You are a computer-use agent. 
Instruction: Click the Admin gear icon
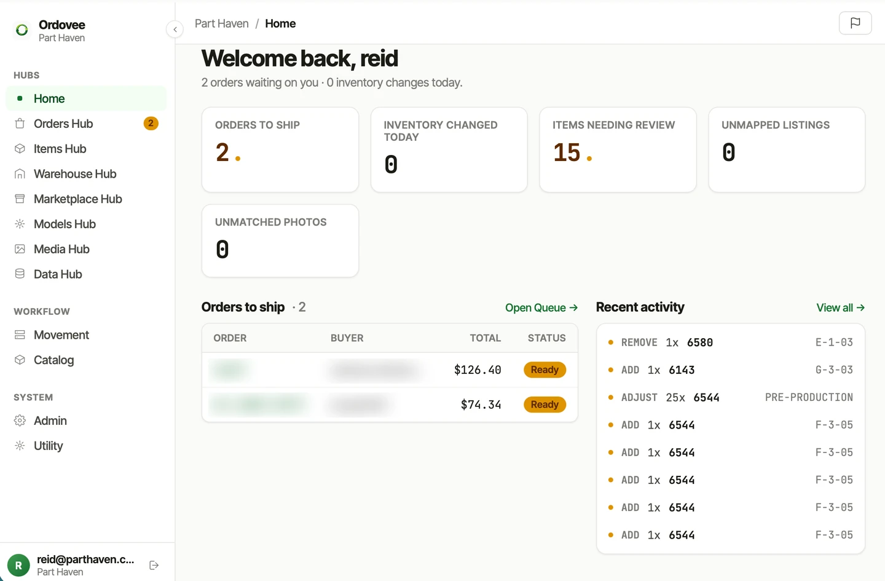click(20, 421)
